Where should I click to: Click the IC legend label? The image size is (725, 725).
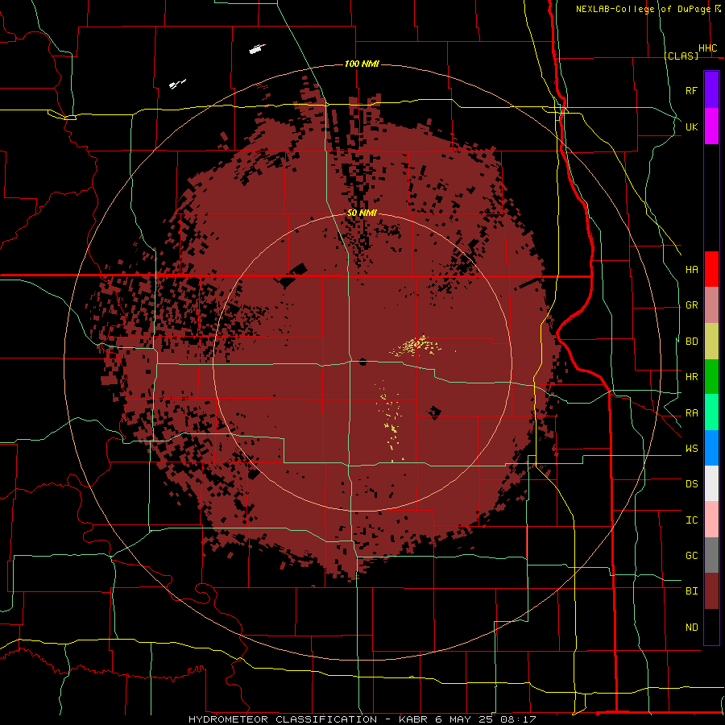click(x=691, y=520)
